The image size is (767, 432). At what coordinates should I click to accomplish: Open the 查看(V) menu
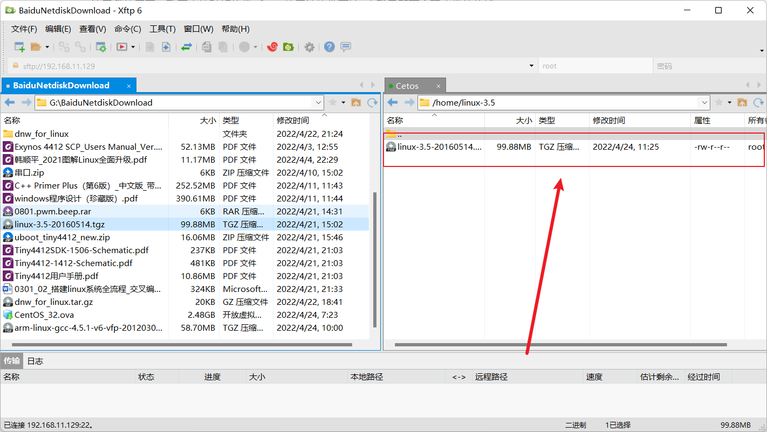point(93,29)
